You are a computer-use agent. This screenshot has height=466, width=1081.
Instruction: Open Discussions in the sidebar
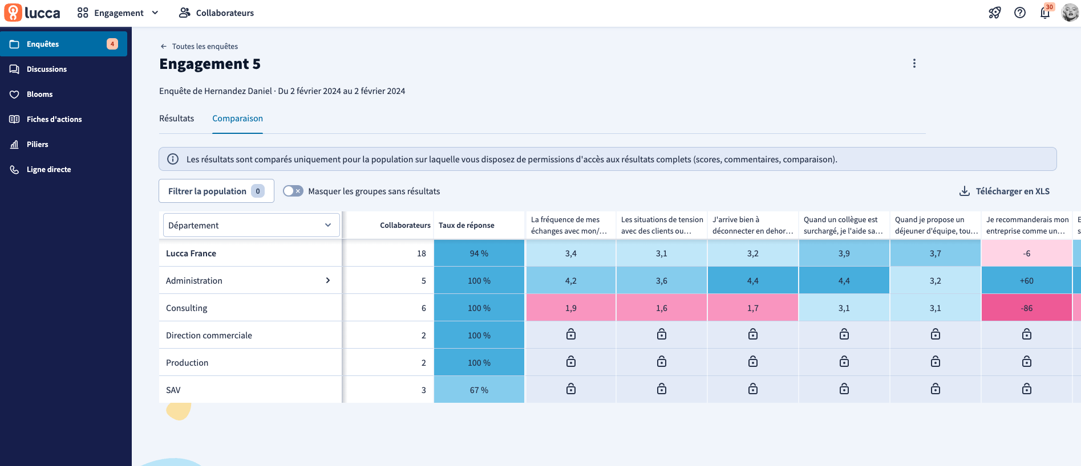63,69
